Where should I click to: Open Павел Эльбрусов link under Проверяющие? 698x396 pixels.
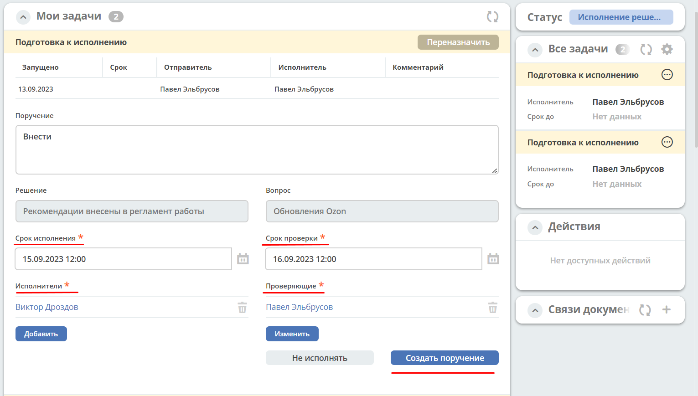299,307
